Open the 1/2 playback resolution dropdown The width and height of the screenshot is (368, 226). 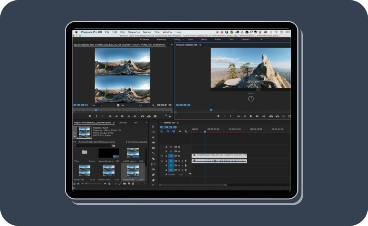[x=143, y=105]
